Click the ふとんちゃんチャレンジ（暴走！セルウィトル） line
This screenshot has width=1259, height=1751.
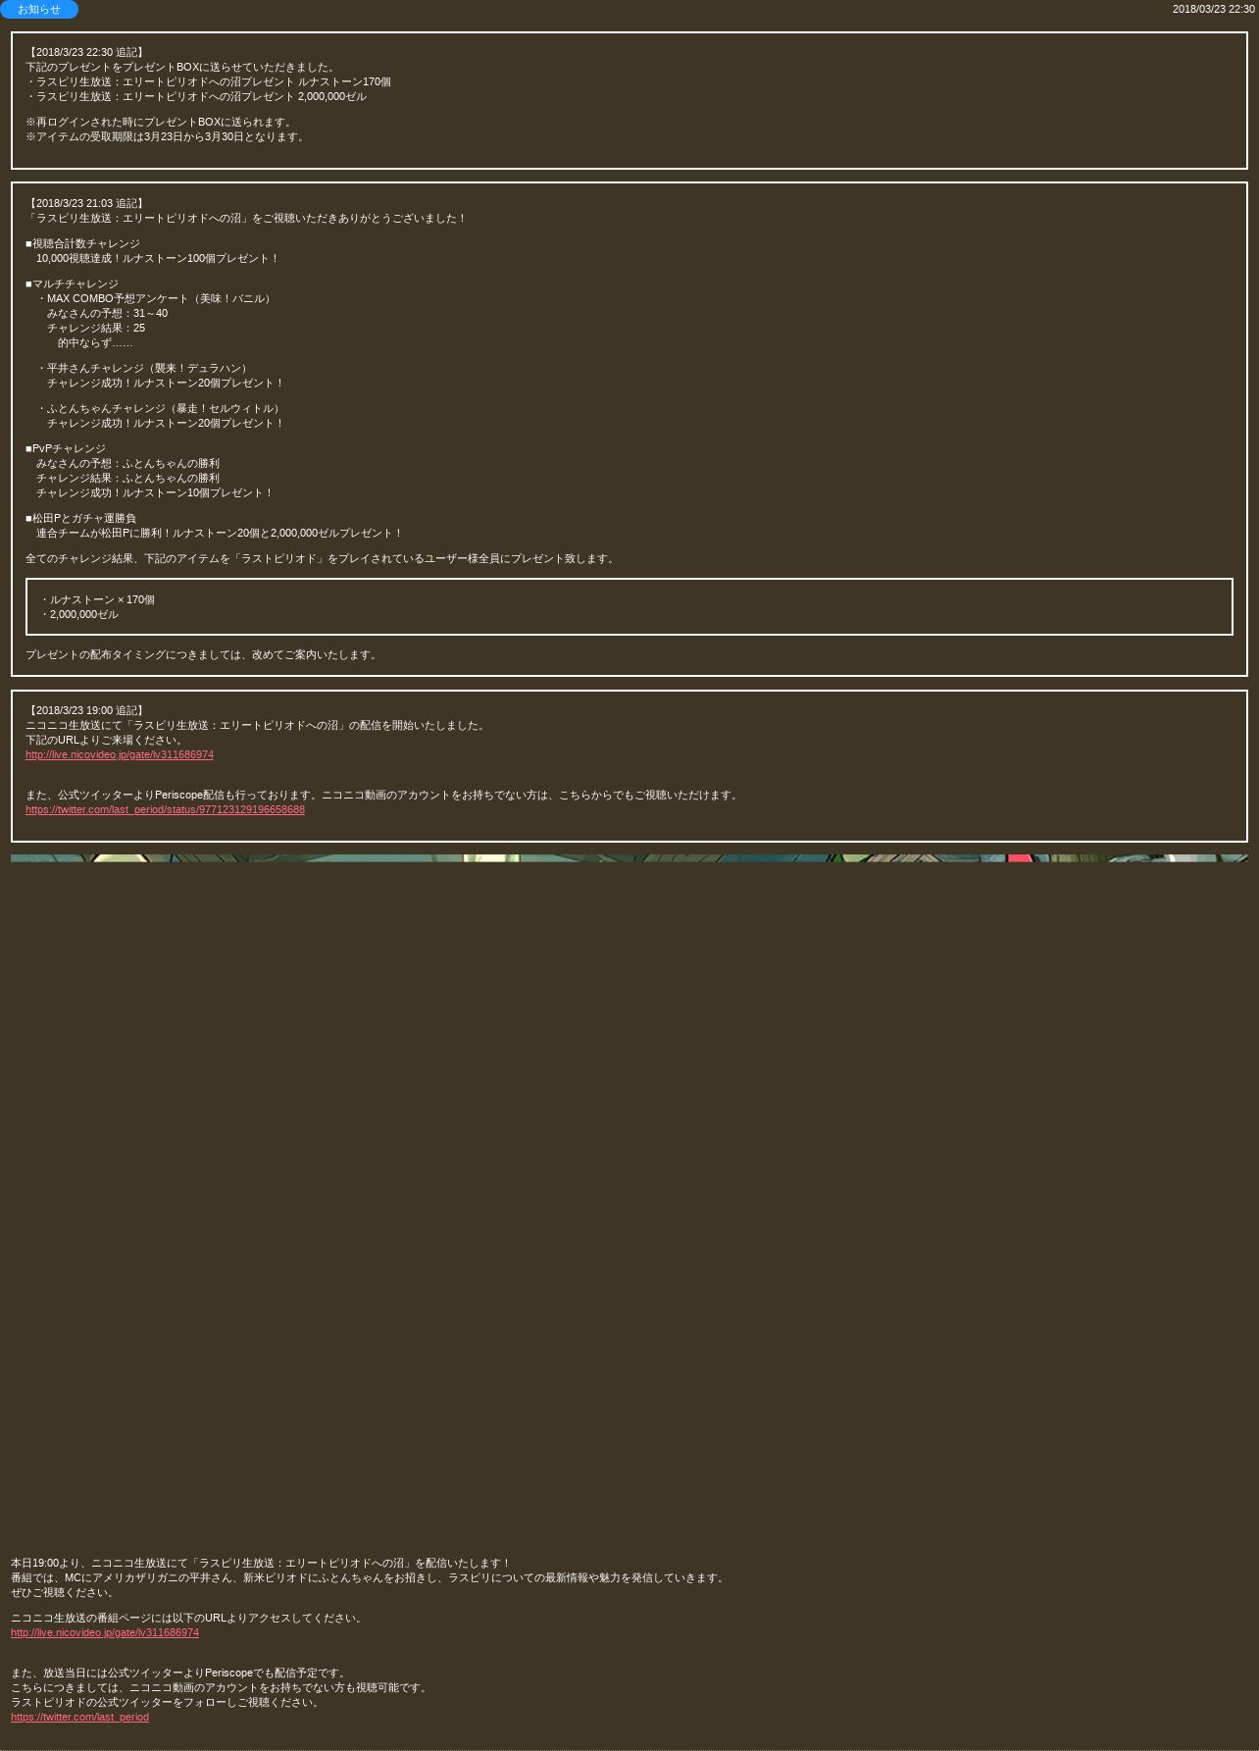(x=160, y=408)
